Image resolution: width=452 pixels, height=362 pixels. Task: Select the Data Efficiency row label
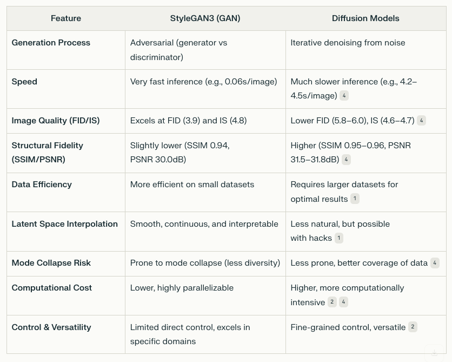tap(42, 185)
